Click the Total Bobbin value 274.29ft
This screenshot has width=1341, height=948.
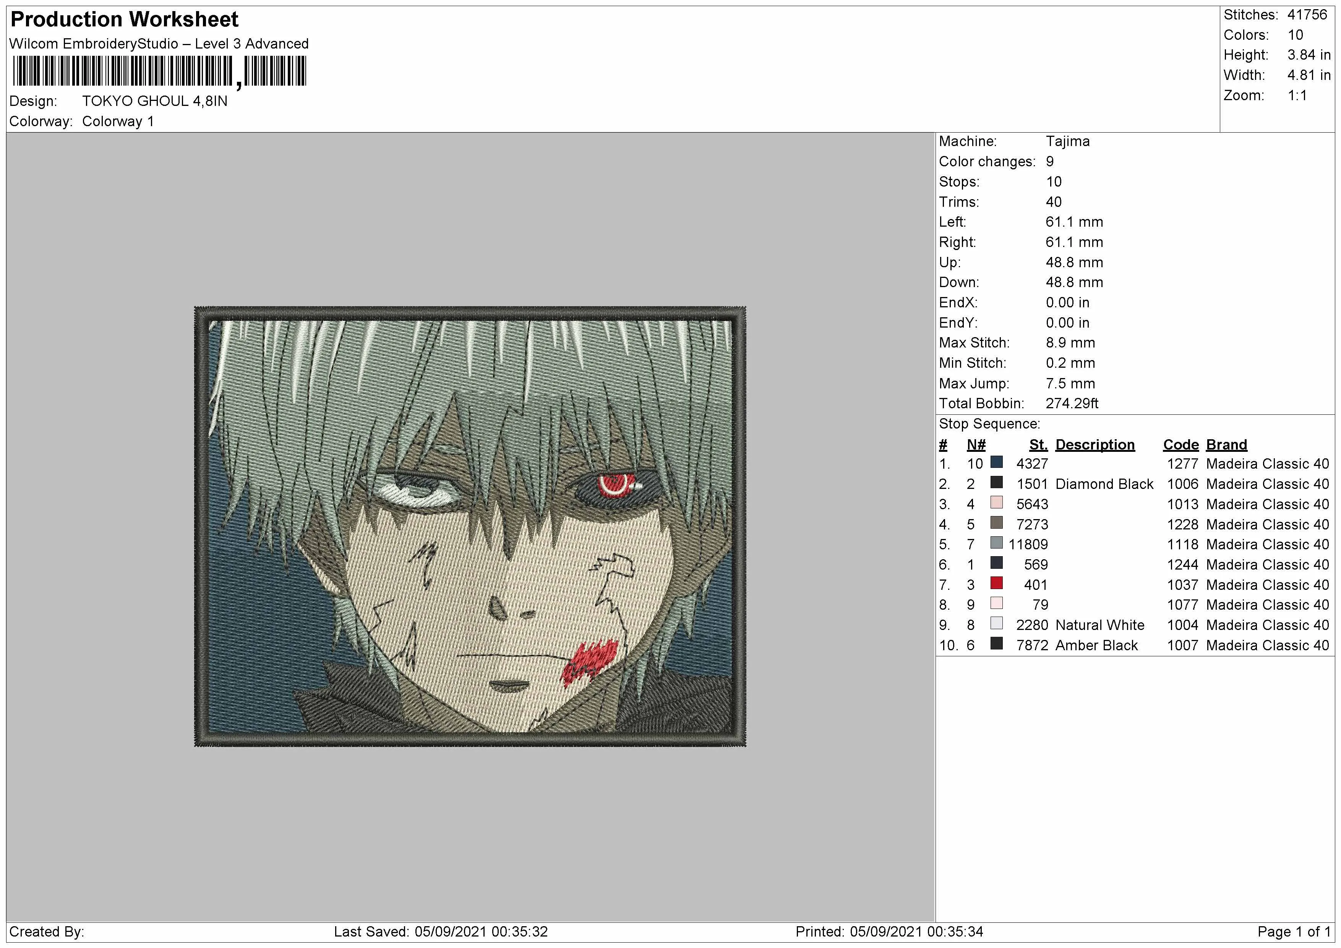[x=1072, y=404]
